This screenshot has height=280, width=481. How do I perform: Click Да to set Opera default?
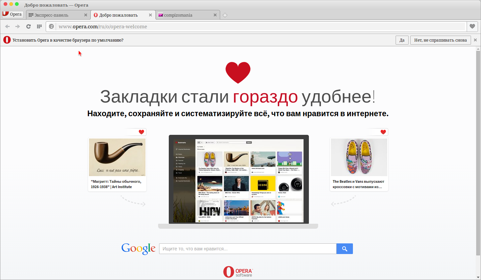point(402,40)
